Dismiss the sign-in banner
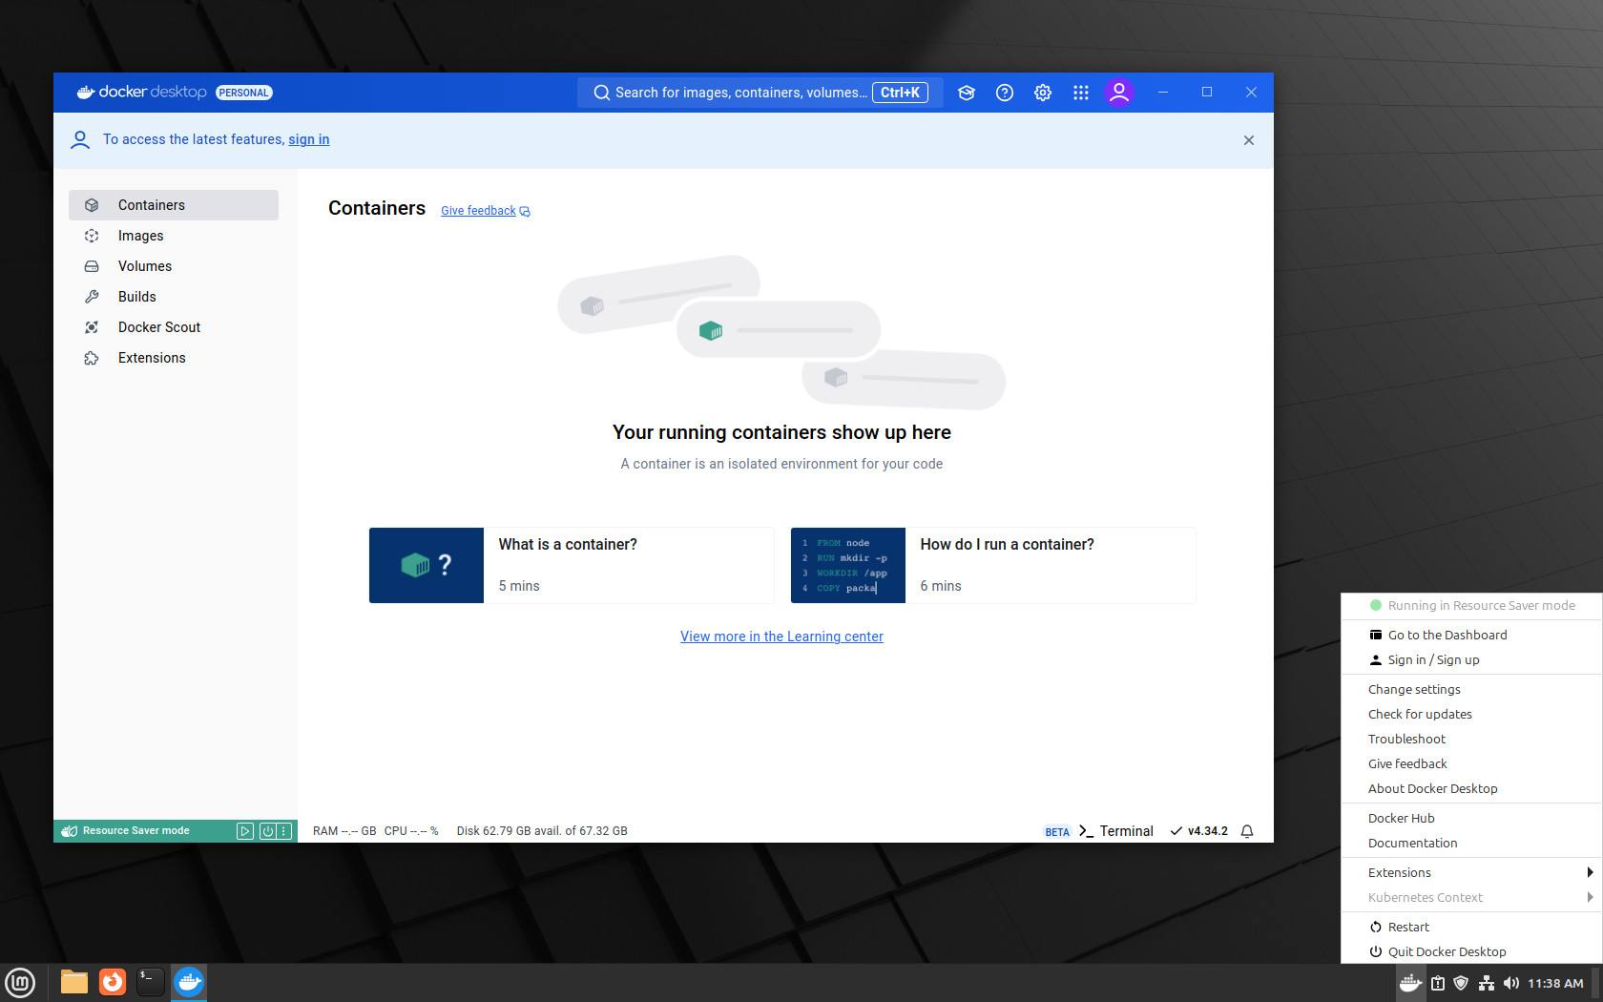The width and height of the screenshot is (1603, 1002). point(1249,140)
